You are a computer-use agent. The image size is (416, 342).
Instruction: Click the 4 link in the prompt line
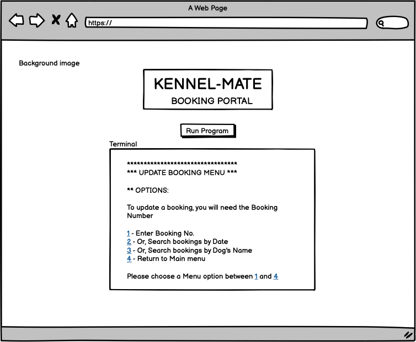click(x=276, y=276)
